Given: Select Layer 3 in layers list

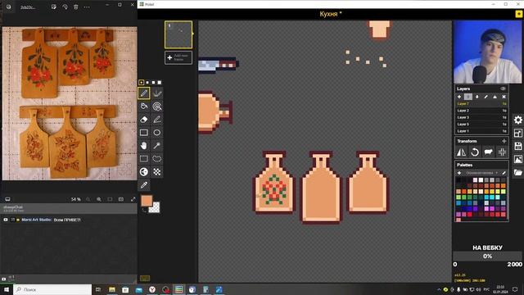Looking at the screenshot, I should tap(481, 117).
